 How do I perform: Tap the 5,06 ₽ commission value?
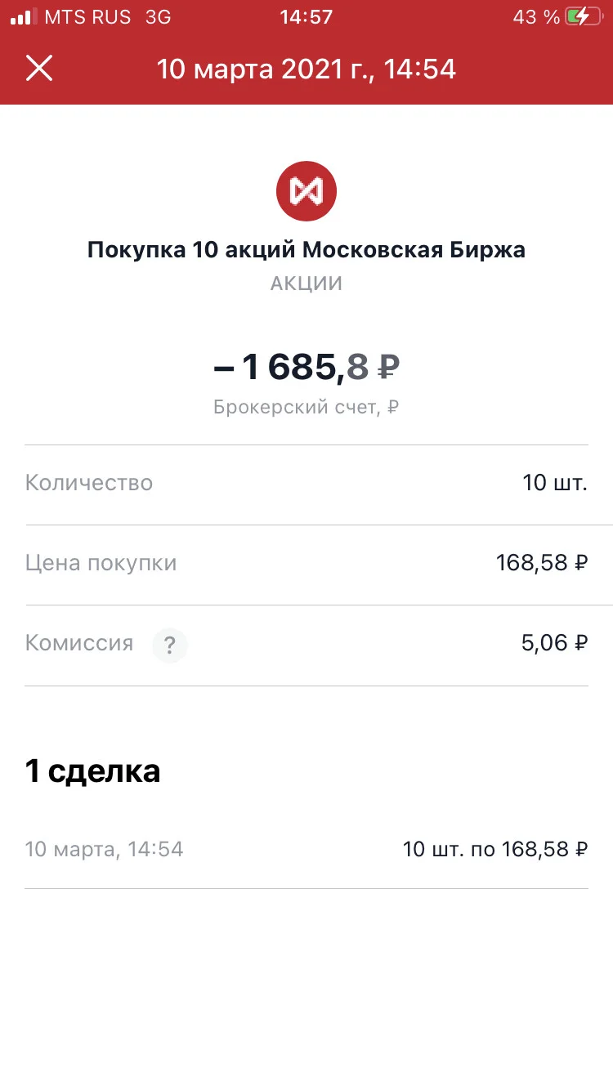[x=554, y=643]
